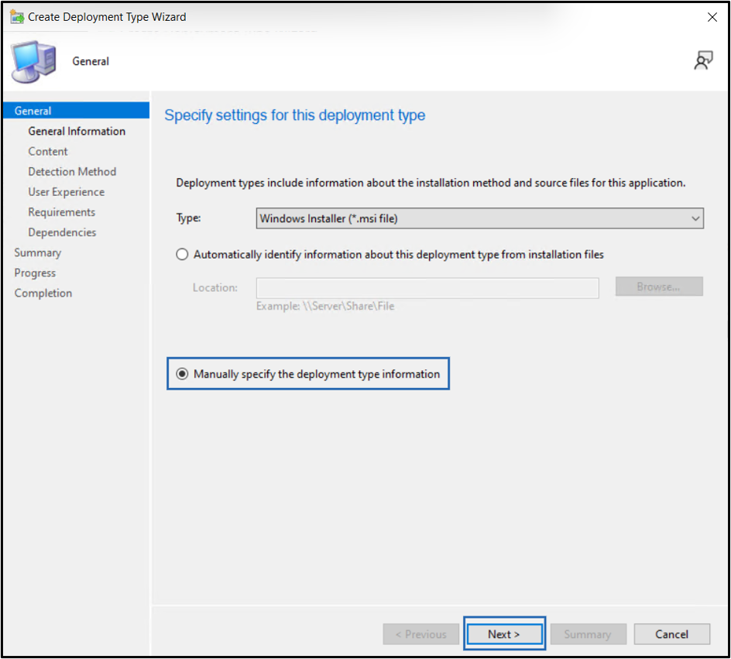Open the Requirements step
731x659 pixels.
61,212
